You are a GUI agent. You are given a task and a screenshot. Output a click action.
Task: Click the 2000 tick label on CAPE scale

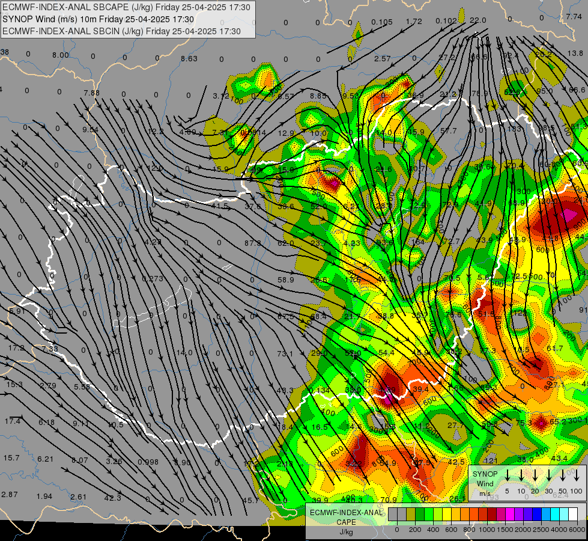point(523,530)
